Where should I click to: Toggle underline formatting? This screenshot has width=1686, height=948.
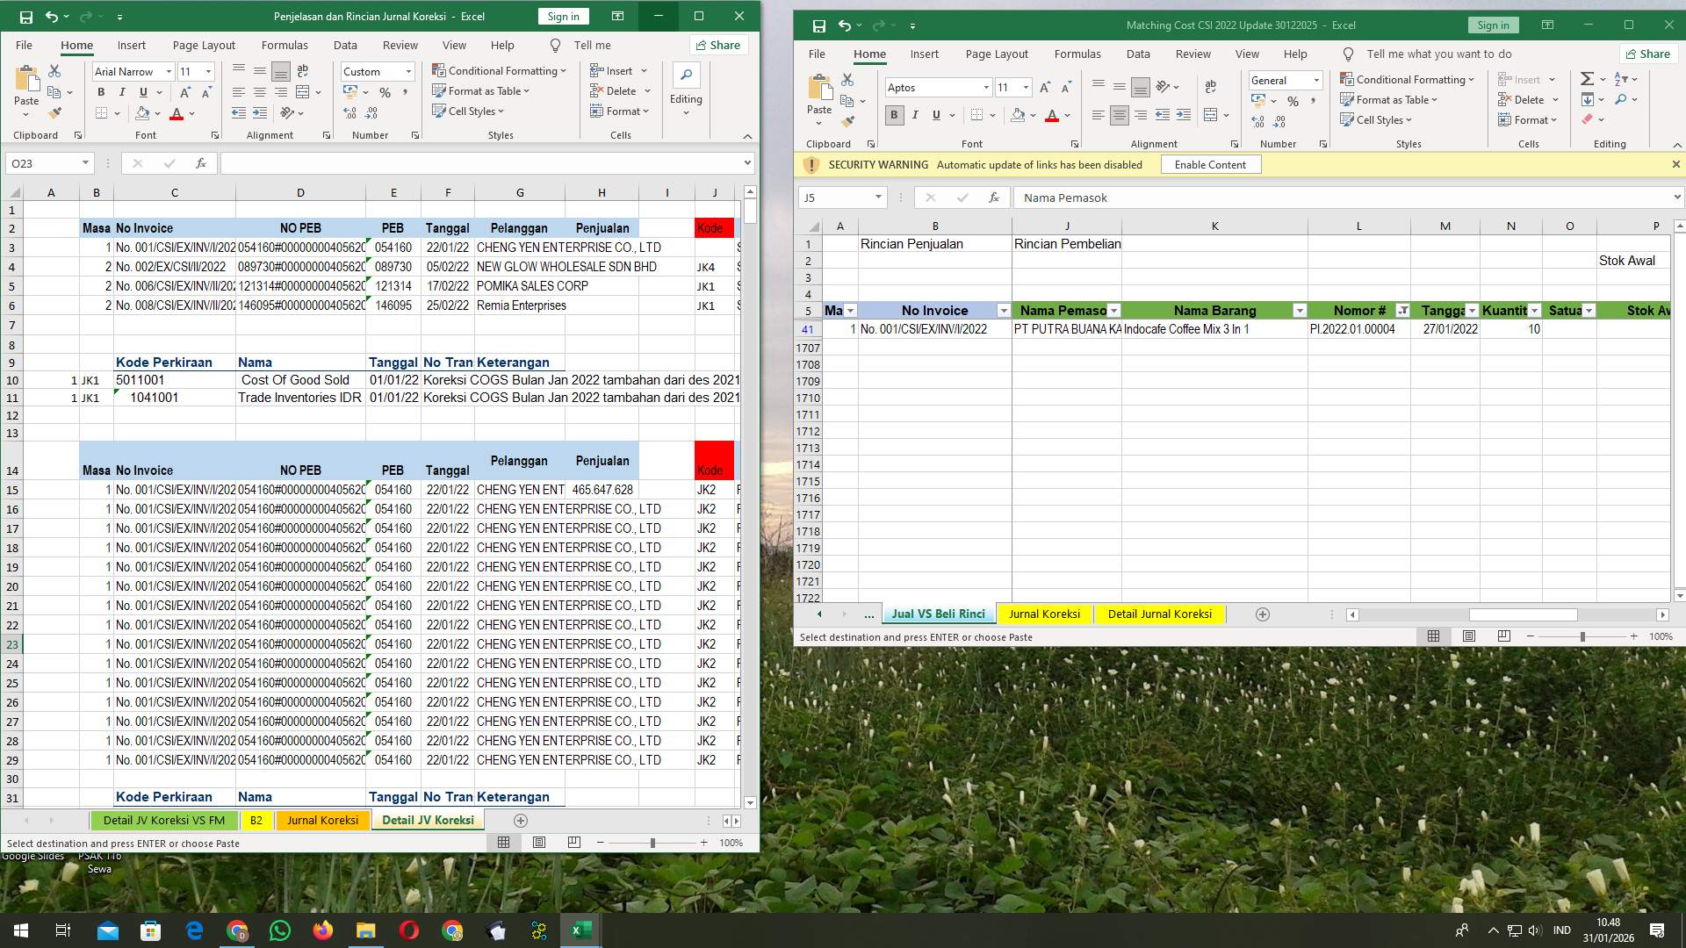coord(143,91)
